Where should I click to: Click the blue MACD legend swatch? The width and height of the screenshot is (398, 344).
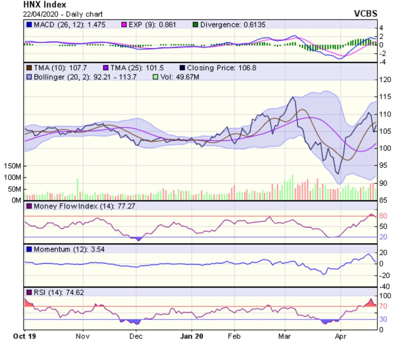pyautogui.click(x=29, y=25)
